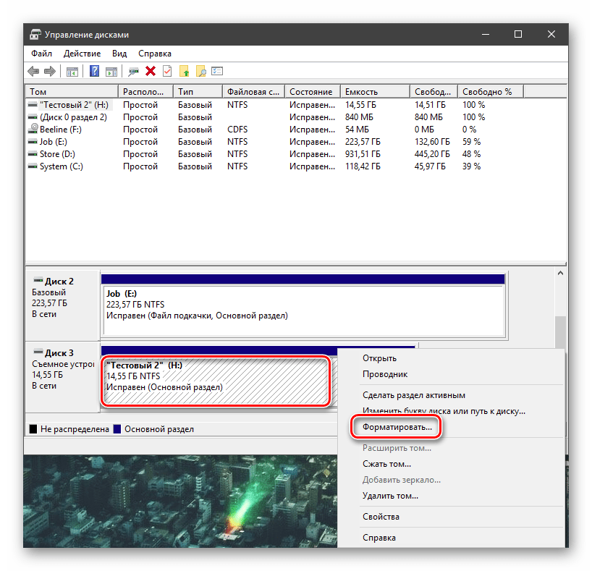Click the 931,51 ГБ capacity cell
The width and height of the screenshot is (592, 571).
pyautogui.click(x=363, y=154)
